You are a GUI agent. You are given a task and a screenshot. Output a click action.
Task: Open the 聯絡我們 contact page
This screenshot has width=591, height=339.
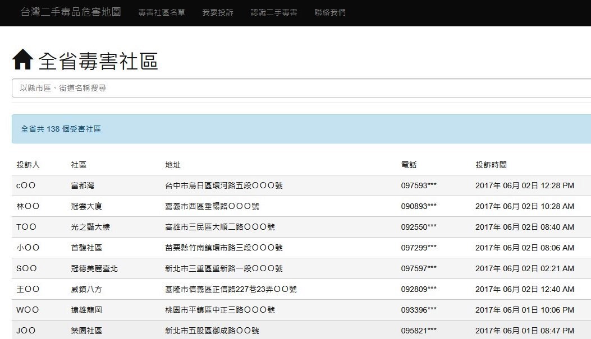[329, 11]
